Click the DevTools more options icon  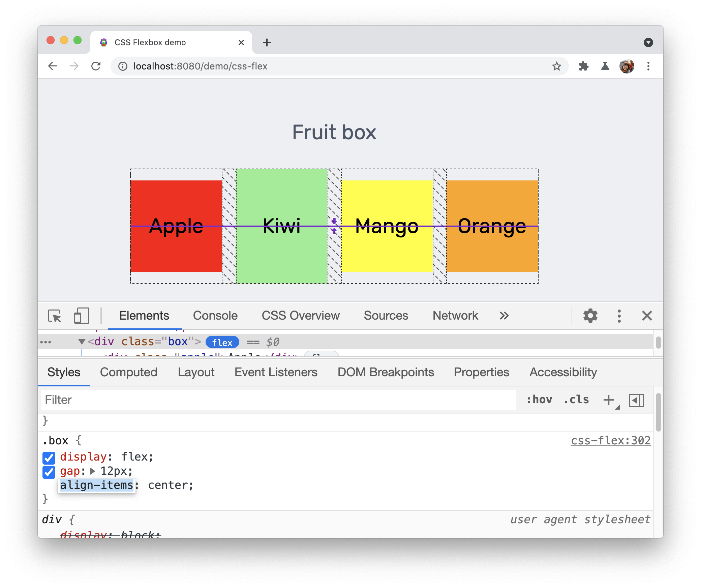coord(618,316)
